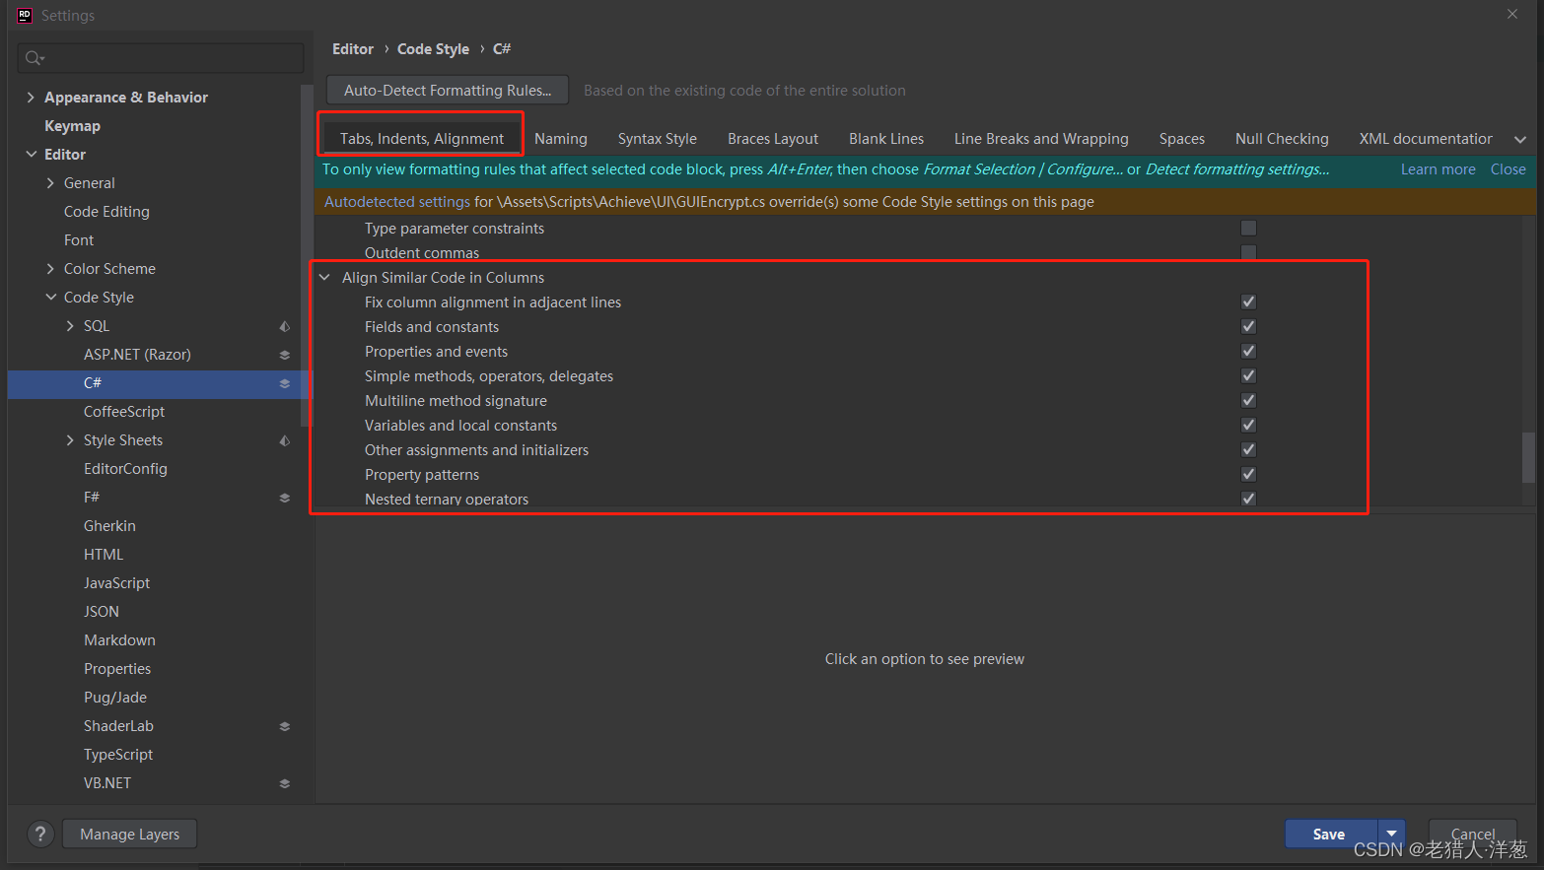Focus the settings search field
Image resolution: width=1544 pixels, height=870 pixels.
tap(161, 58)
